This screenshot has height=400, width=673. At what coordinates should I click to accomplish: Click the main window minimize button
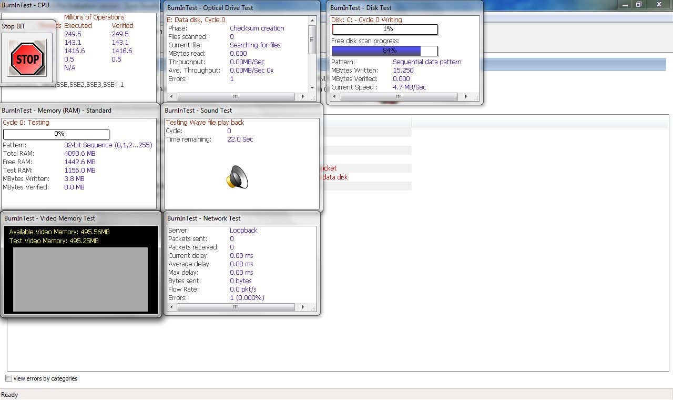pos(625,4)
